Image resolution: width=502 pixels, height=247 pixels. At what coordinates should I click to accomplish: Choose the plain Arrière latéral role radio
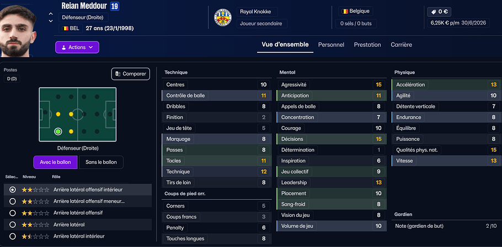click(x=12, y=224)
